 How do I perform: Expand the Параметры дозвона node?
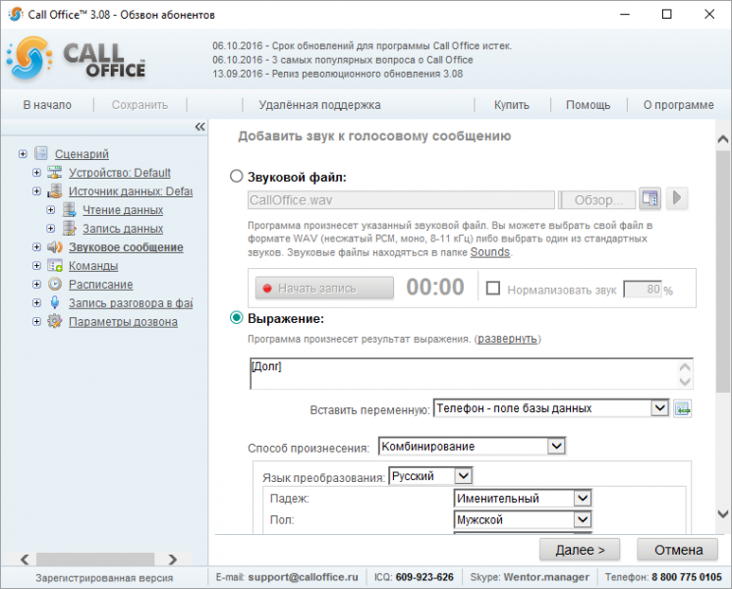[x=36, y=322]
